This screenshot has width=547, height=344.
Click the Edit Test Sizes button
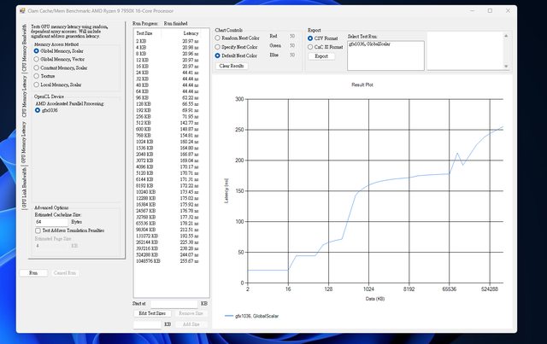point(149,313)
